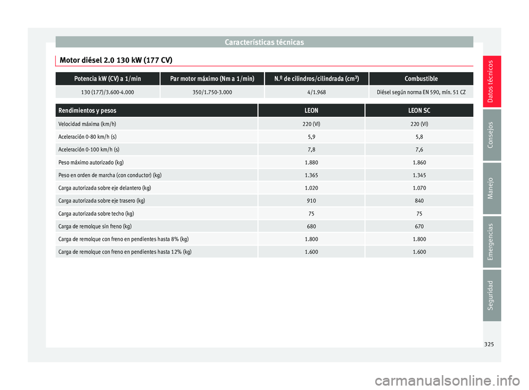Open the carmanualsonline.info watermark link
The width and height of the screenshot is (529, 390).
coord(447,381)
